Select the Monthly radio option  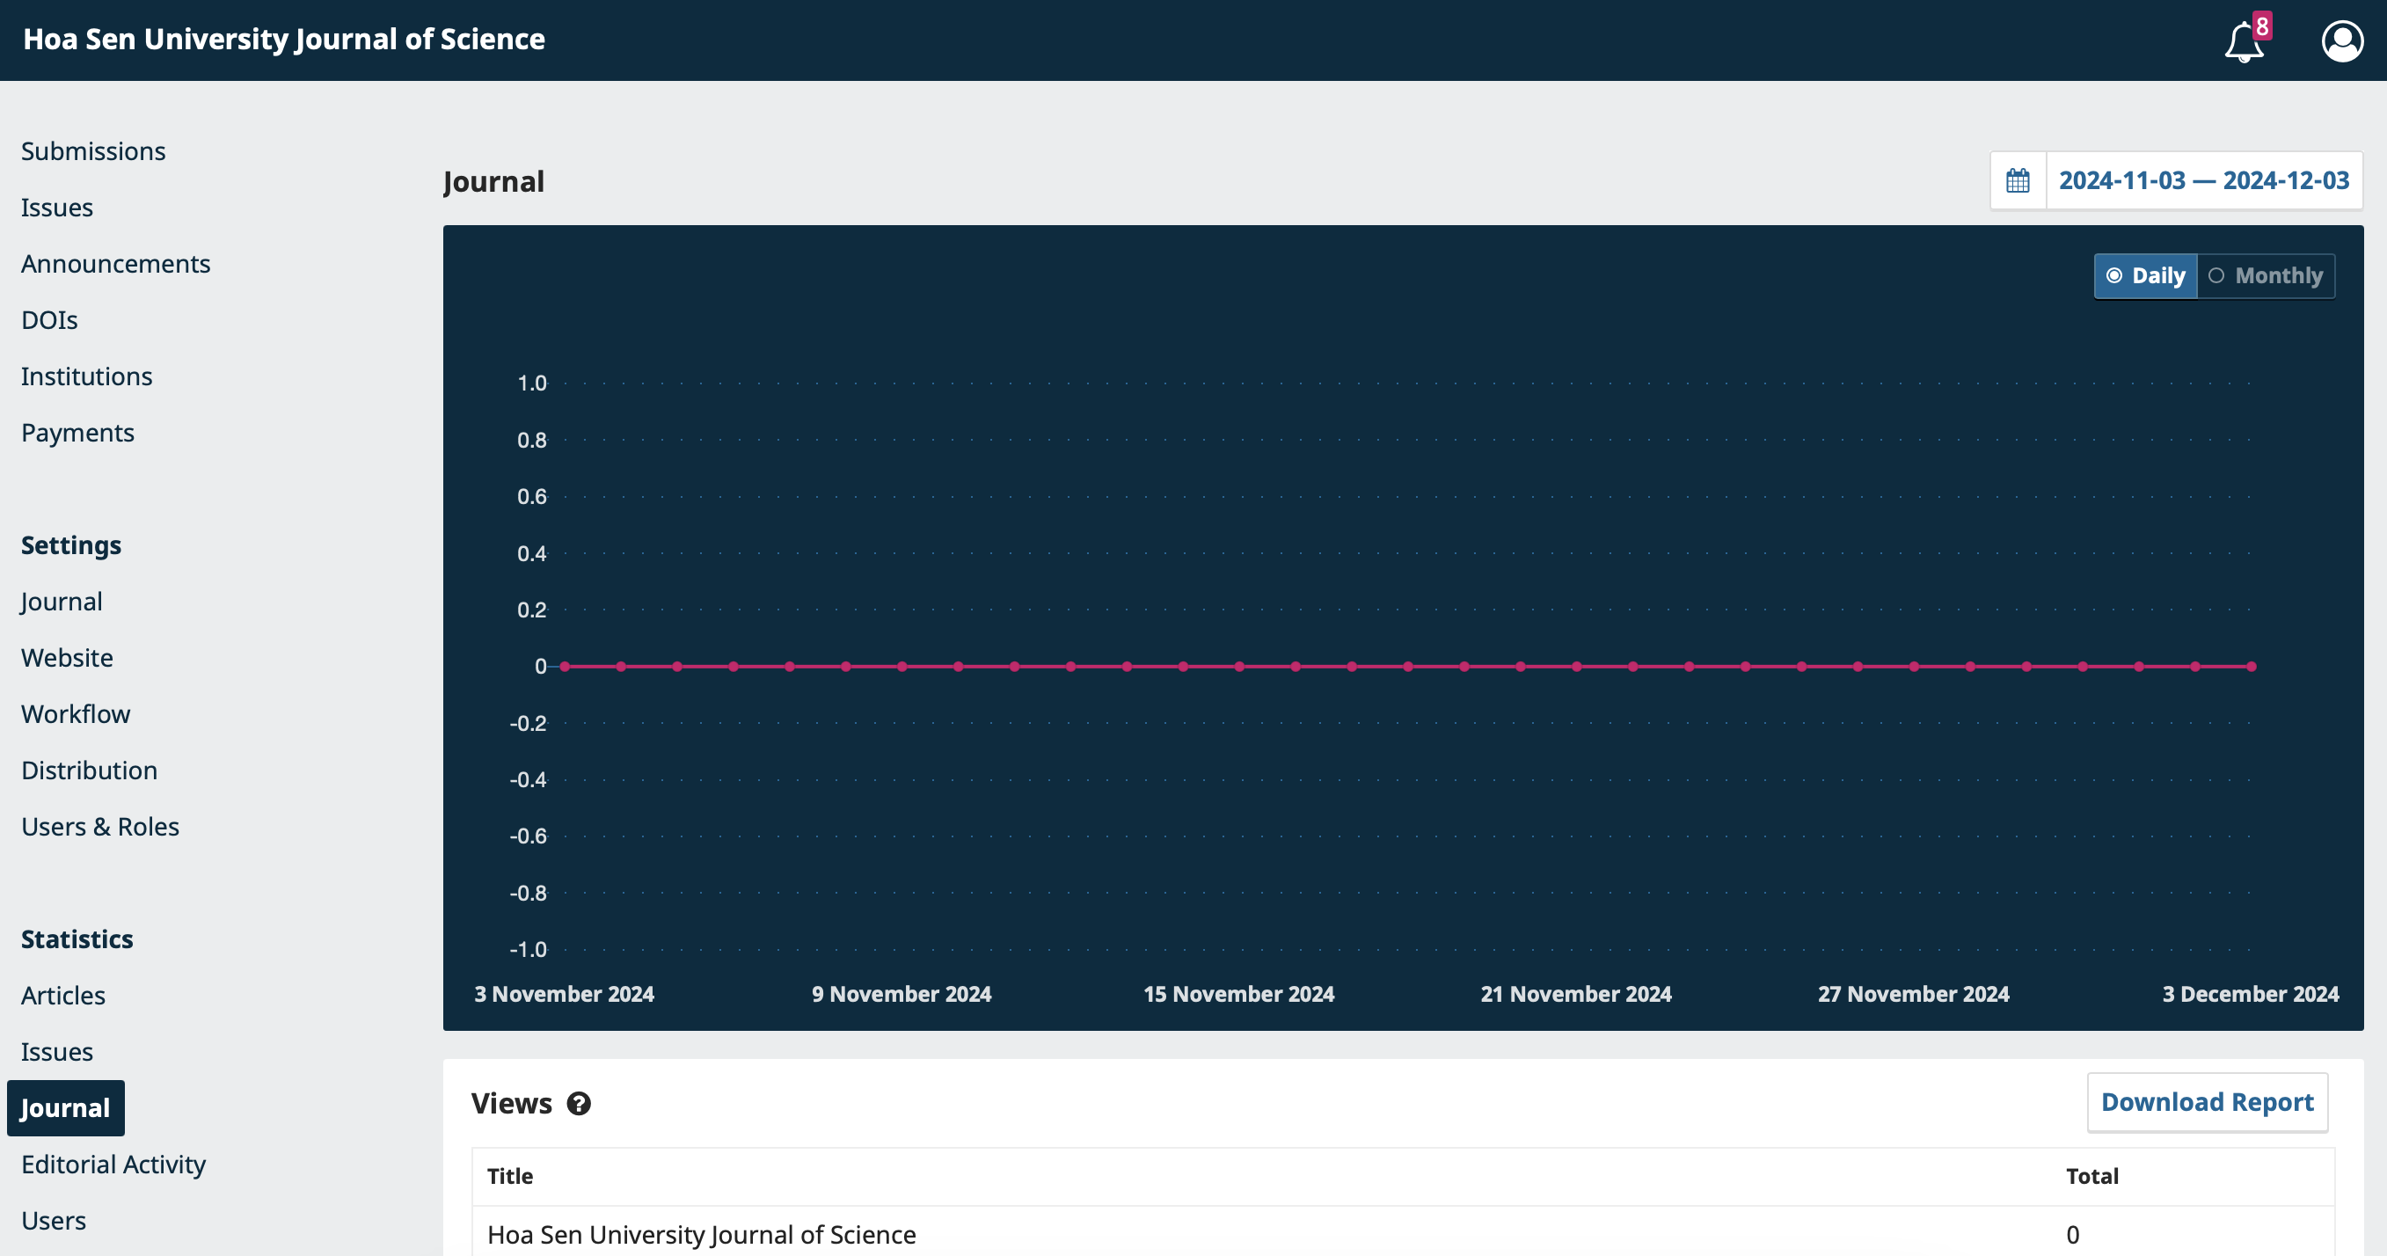point(2266,276)
